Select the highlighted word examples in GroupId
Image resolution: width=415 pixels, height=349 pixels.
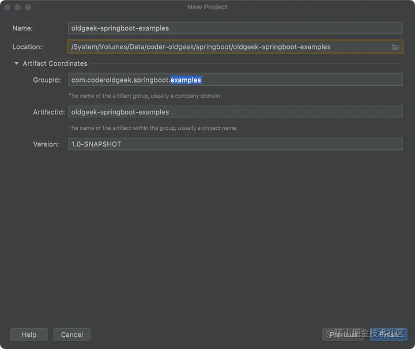tap(186, 80)
